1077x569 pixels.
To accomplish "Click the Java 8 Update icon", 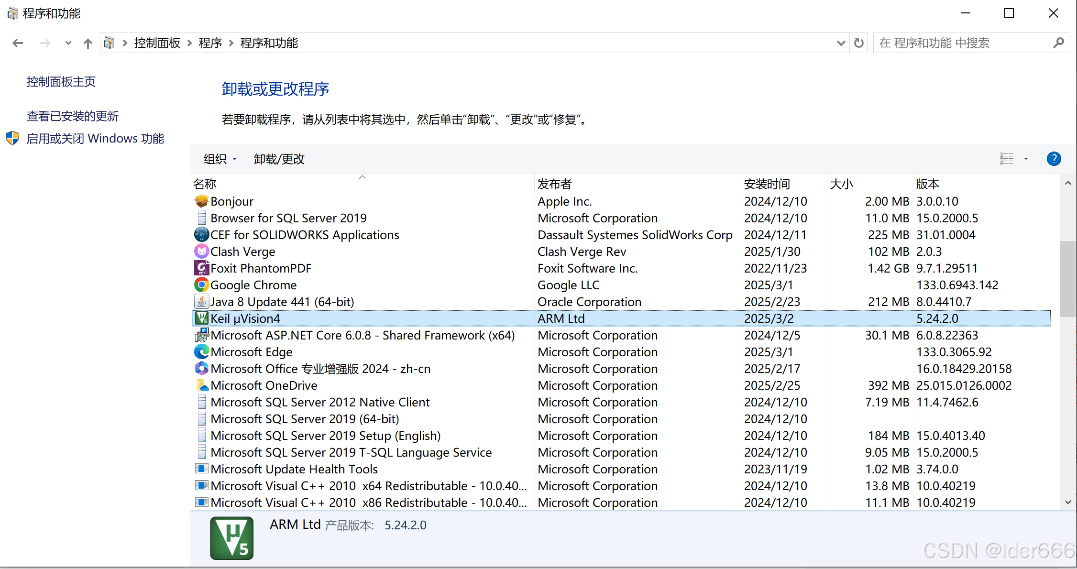I will click(x=201, y=302).
